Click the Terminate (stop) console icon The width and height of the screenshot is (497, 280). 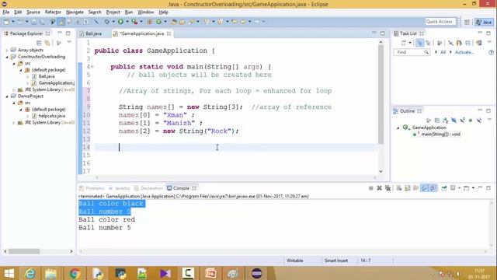tap(370, 188)
